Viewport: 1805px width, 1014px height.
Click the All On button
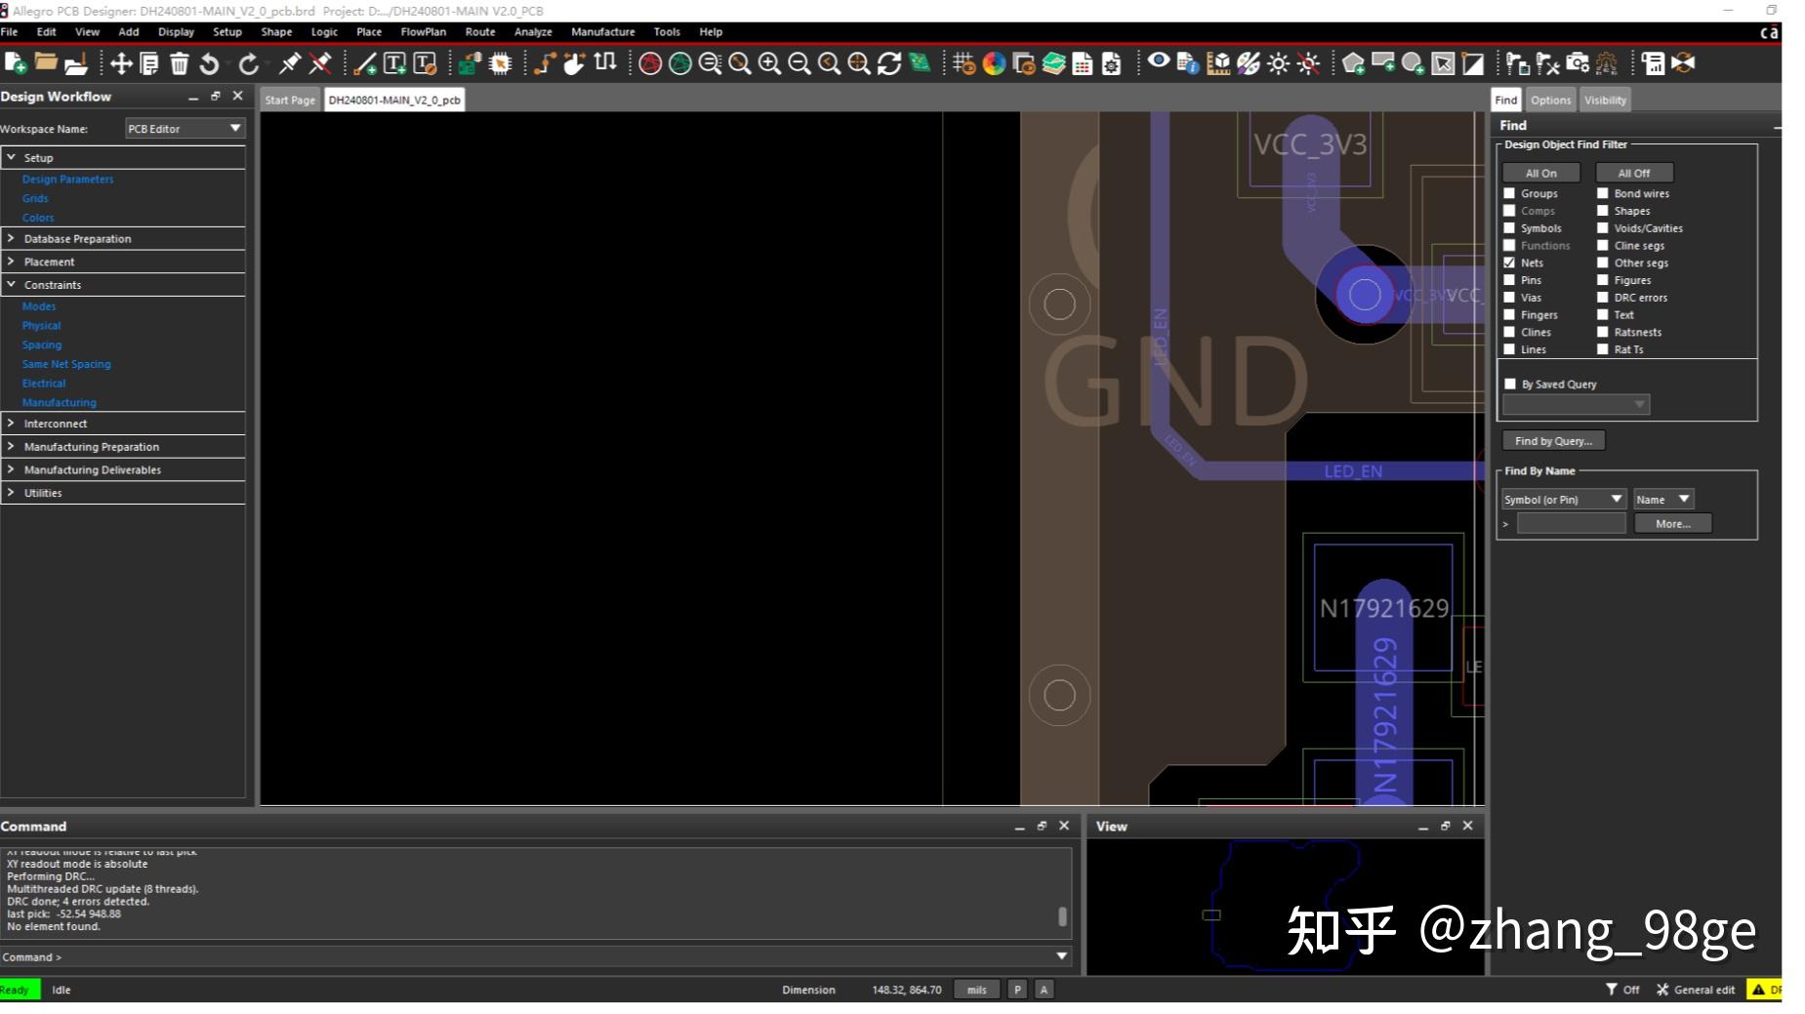coord(1540,173)
